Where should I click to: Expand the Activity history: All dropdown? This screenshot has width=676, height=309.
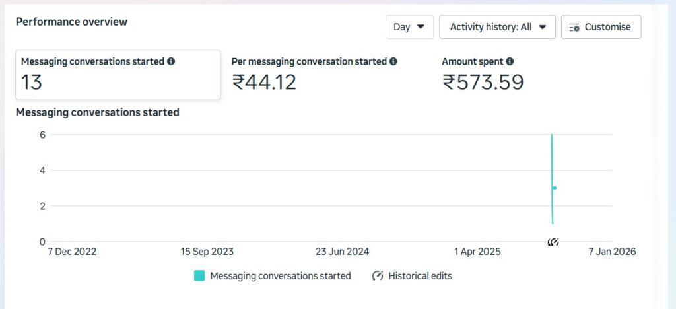click(497, 27)
